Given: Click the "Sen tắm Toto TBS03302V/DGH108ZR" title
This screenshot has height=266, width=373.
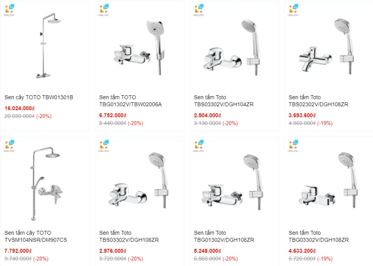Looking at the screenshot, I should [129, 236].
